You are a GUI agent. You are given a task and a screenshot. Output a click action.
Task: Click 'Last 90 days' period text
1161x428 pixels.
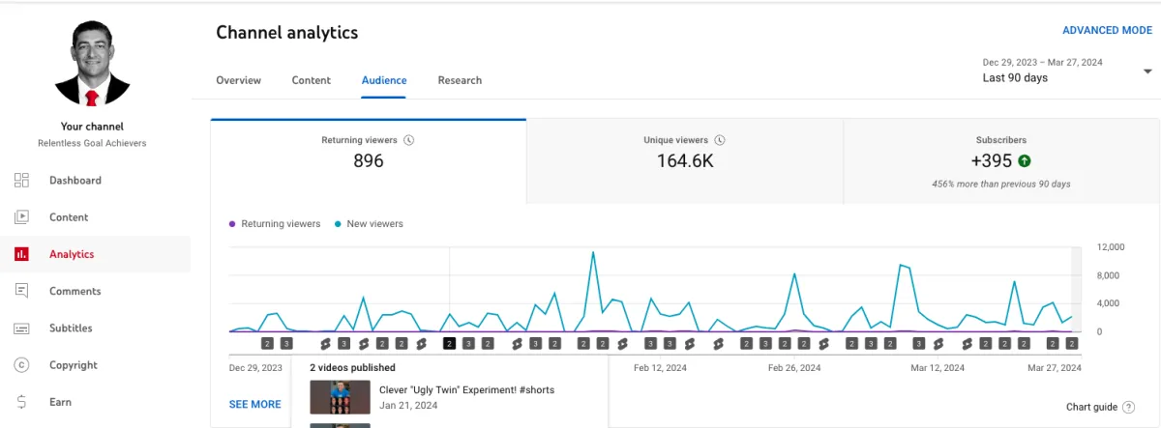click(1015, 78)
